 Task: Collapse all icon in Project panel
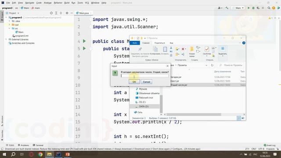tap(61, 13)
